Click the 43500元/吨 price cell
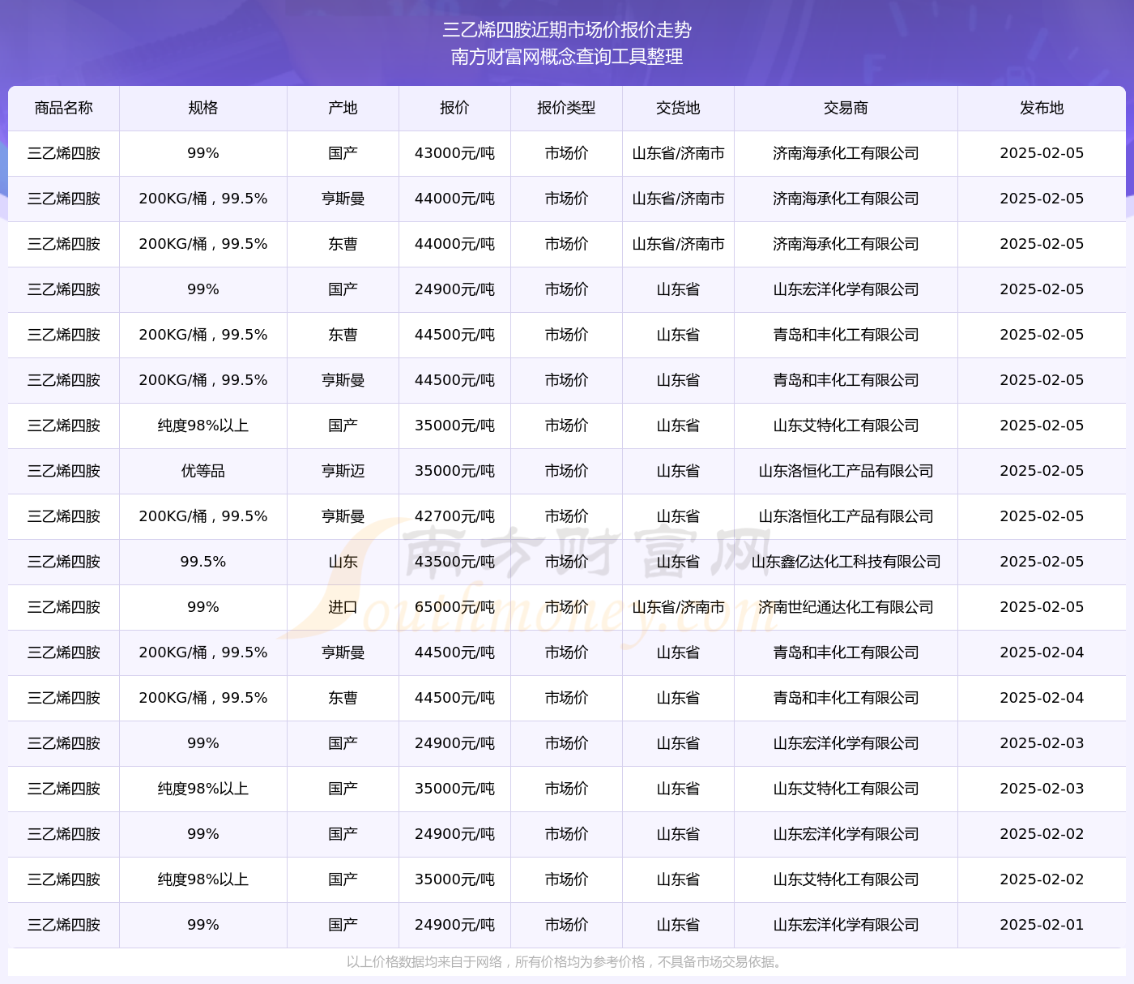Screen dimensions: 1134x984 (455, 562)
